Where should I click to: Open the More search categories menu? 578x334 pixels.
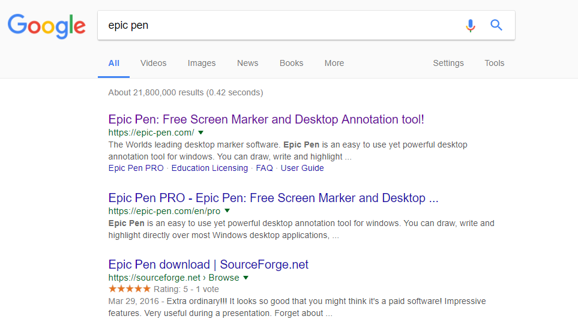point(334,63)
